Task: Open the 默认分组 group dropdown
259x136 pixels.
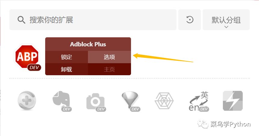Action: 226,20
